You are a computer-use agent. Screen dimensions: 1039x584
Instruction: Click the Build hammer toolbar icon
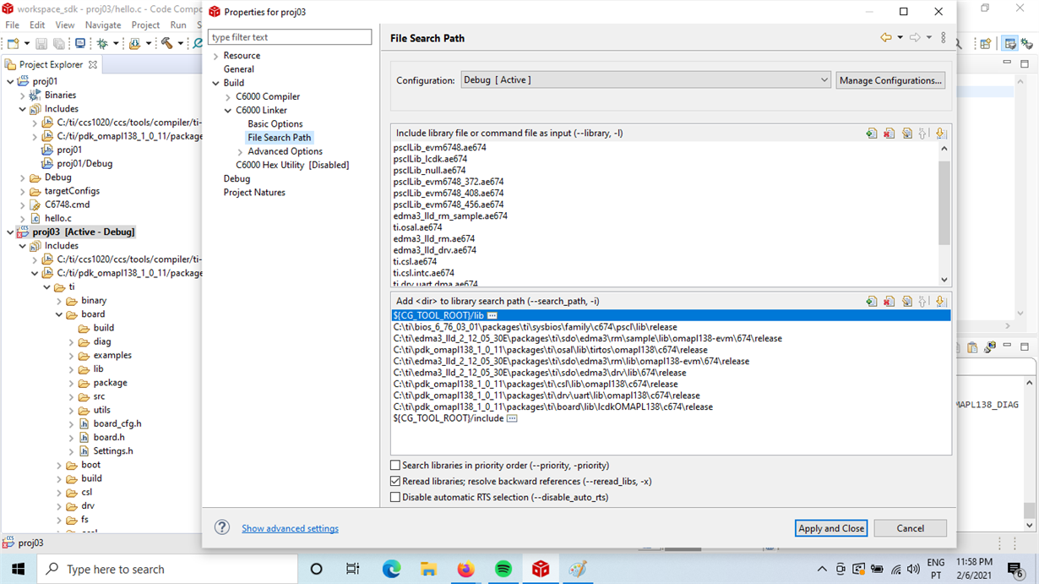click(x=167, y=43)
